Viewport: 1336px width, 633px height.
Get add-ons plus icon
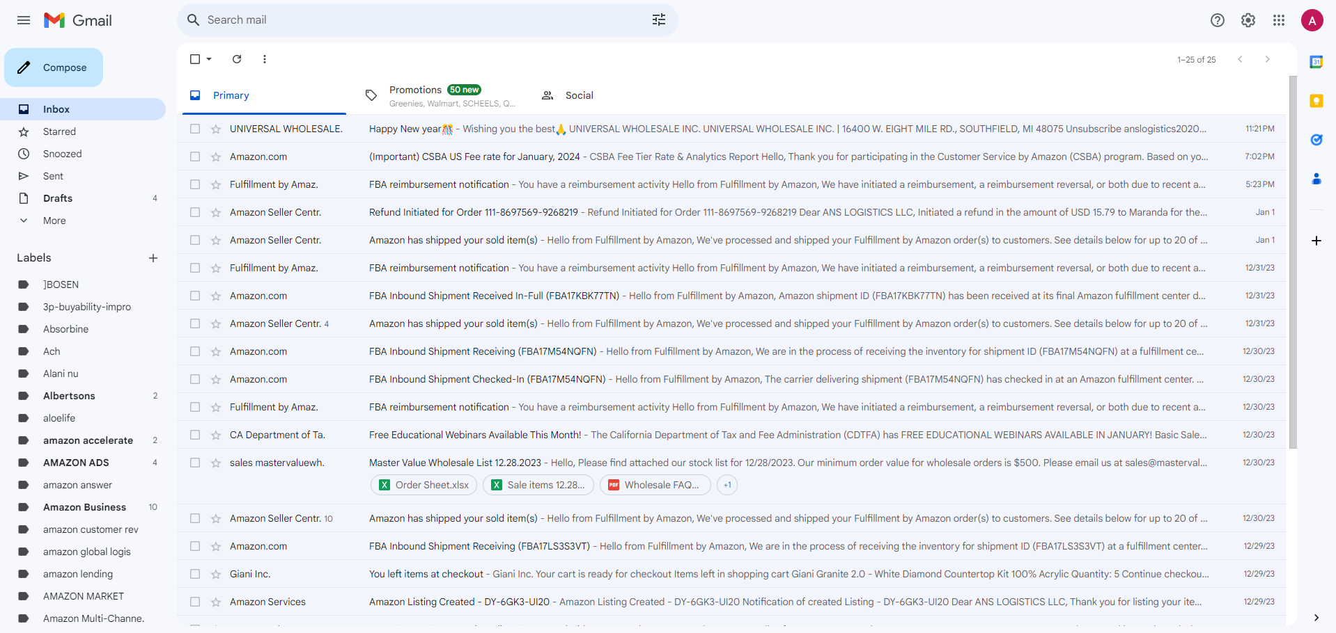1316,241
